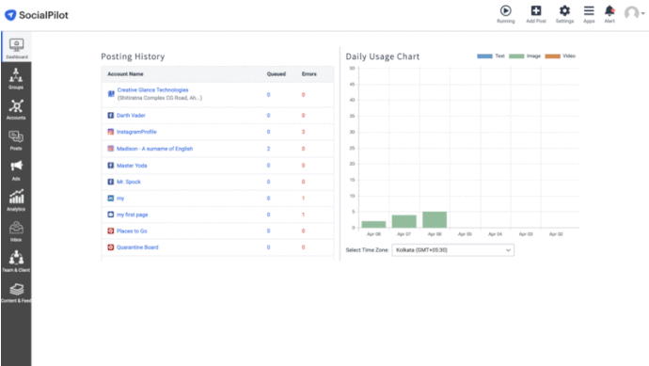Open Groups in the sidebar
The width and height of the screenshot is (649, 366).
coord(16,79)
